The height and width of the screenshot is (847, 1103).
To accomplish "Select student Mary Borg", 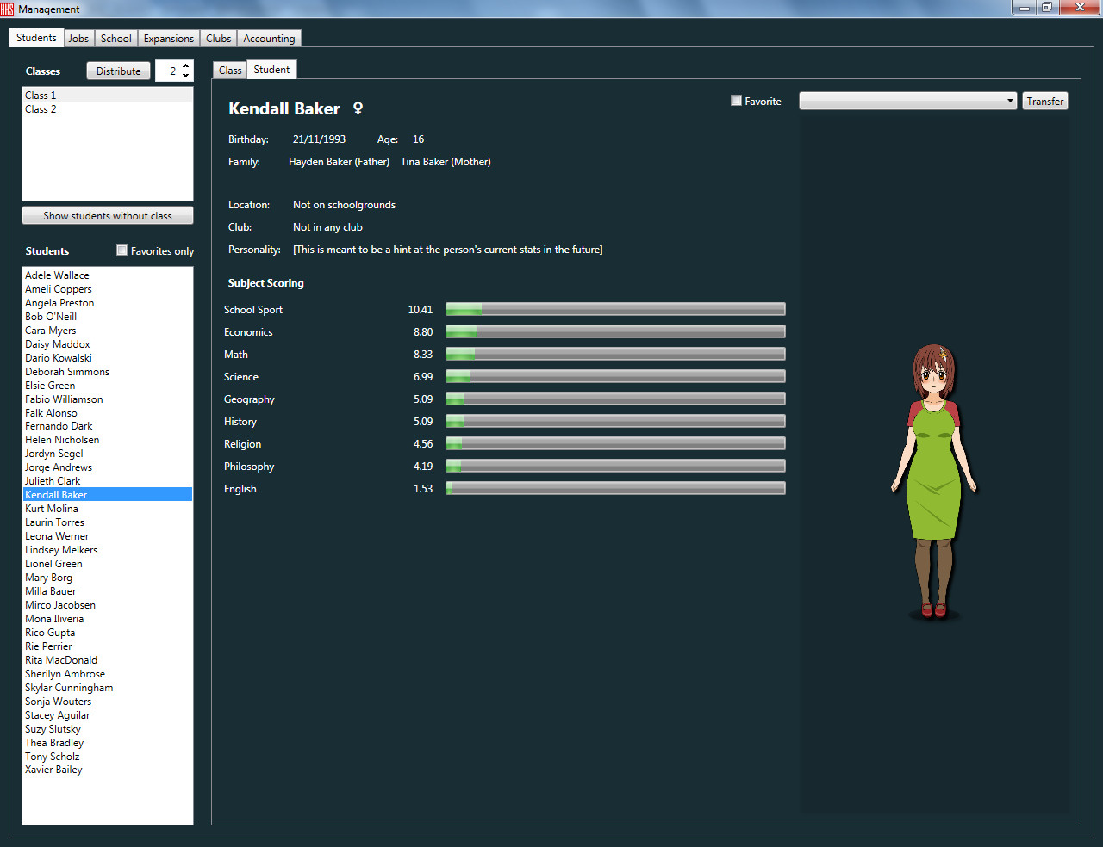I will click(x=108, y=577).
